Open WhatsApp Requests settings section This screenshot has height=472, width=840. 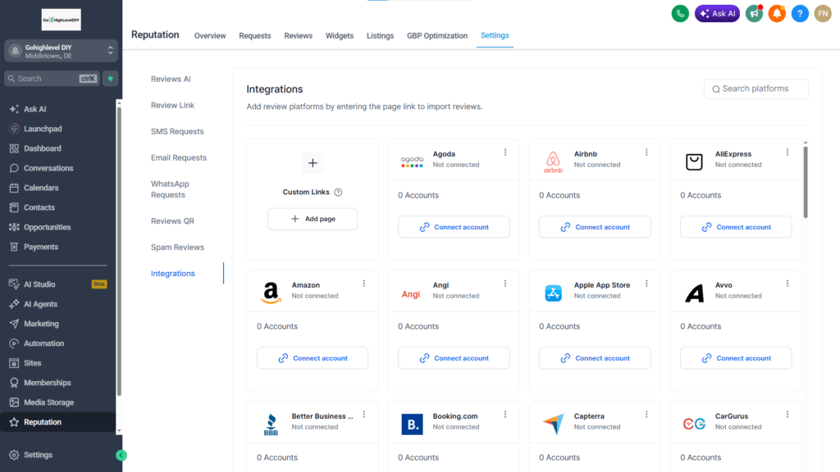170,189
